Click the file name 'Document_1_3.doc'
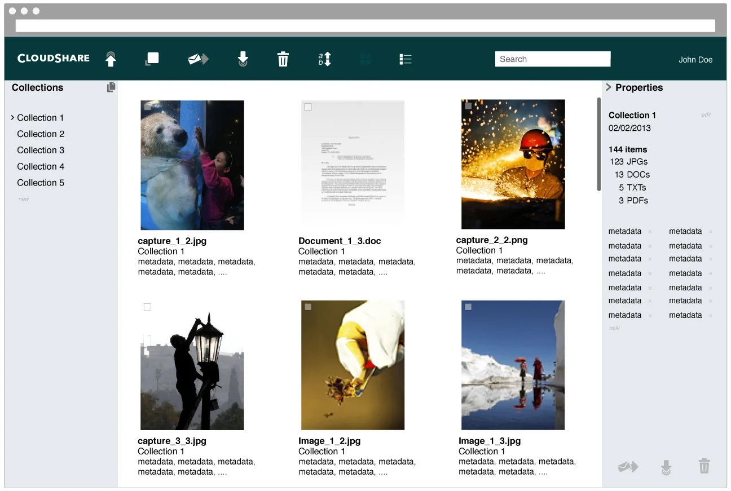Viewport: 731px width, 491px height. (x=340, y=241)
